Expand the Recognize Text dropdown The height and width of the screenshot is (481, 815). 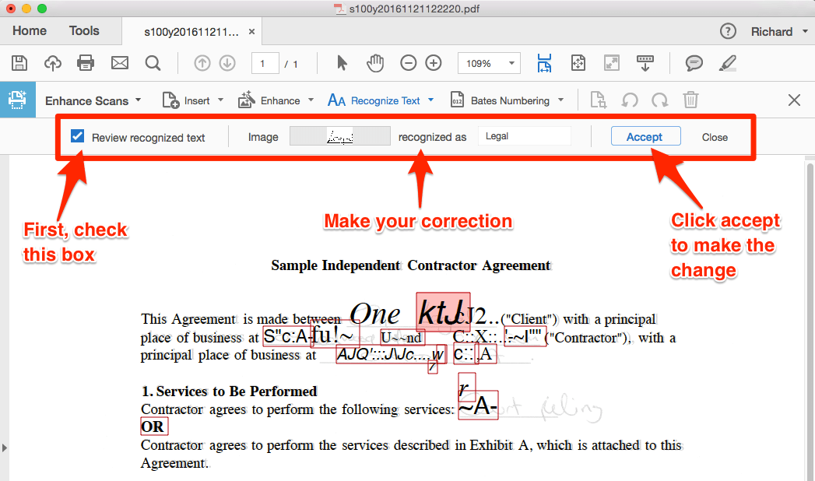point(430,100)
